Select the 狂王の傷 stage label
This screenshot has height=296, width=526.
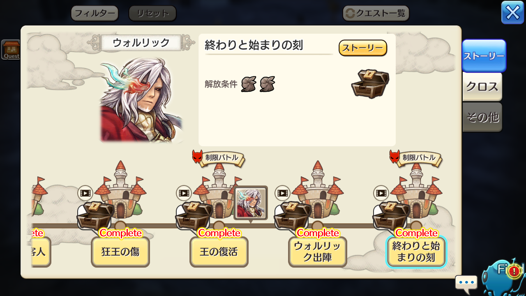[120, 252]
